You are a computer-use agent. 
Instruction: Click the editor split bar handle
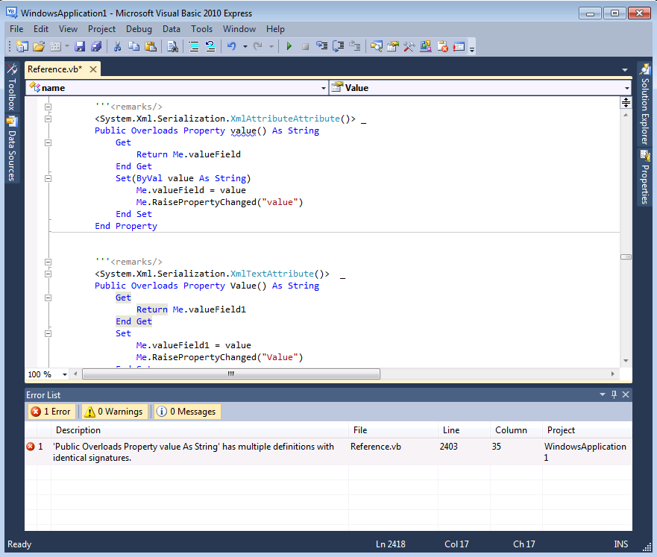(626, 102)
